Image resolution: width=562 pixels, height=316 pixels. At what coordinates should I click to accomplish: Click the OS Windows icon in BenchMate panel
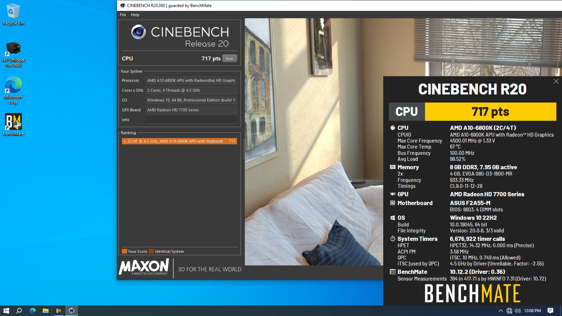pyautogui.click(x=393, y=218)
